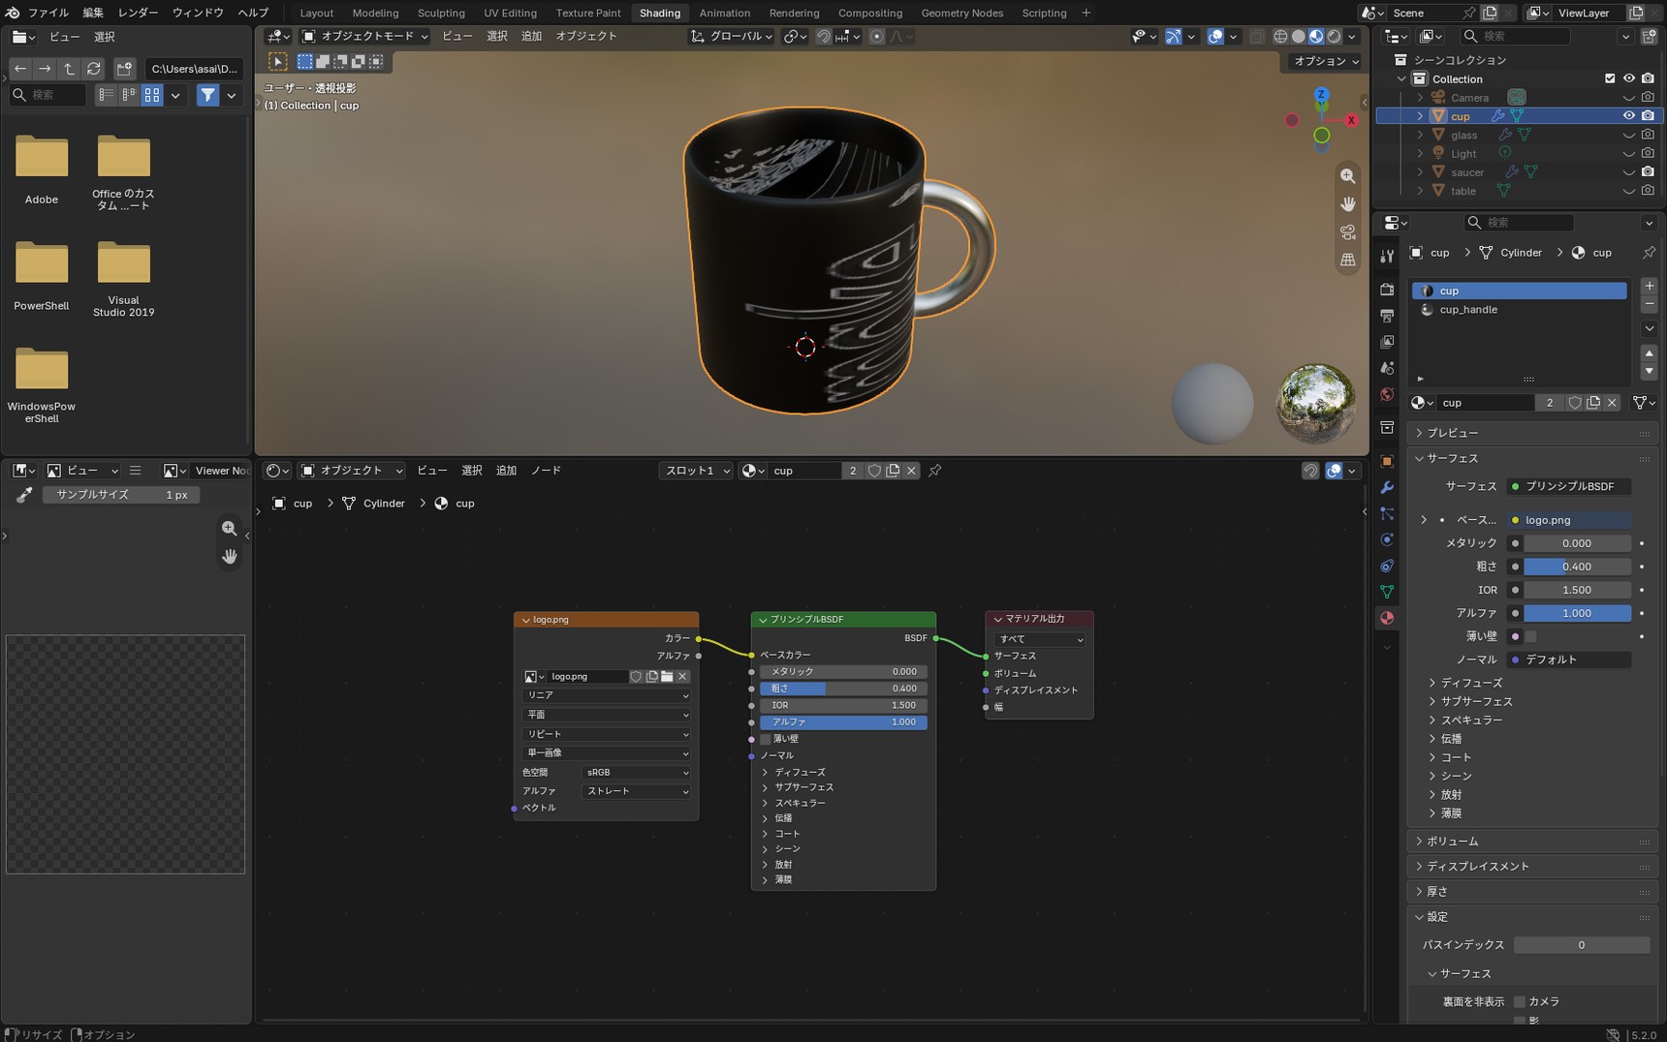Image resolution: width=1667 pixels, height=1042 pixels.
Task: Click the viewport zoom magnifier gizmo
Action: pyautogui.click(x=1347, y=176)
